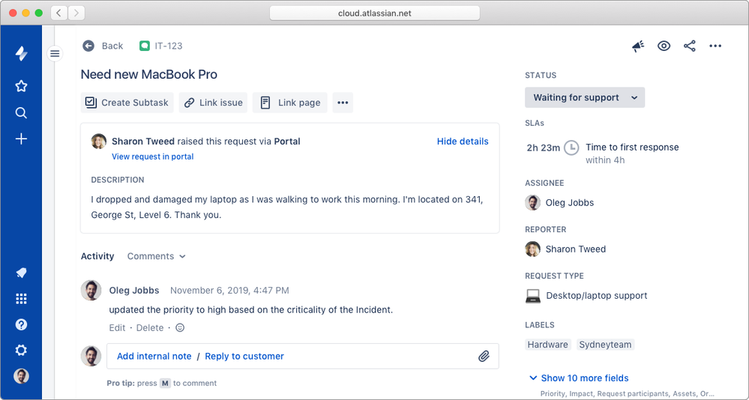This screenshot has height=400, width=749.
Task: Open notifications bell in sidebar
Action: click(21, 273)
